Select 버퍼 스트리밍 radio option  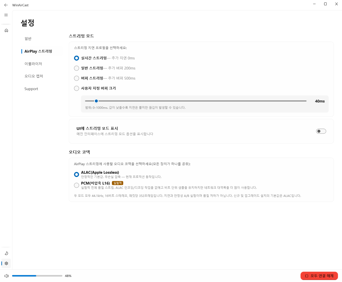(x=105, y=78)
